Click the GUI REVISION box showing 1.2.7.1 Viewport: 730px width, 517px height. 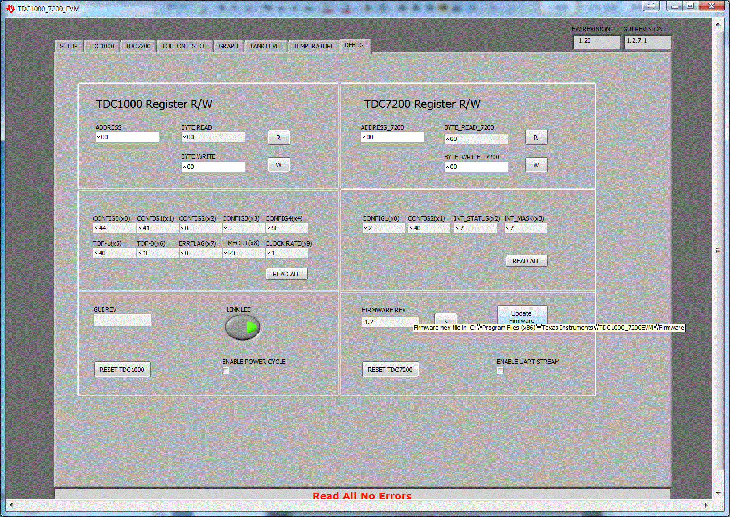click(648, 42)
